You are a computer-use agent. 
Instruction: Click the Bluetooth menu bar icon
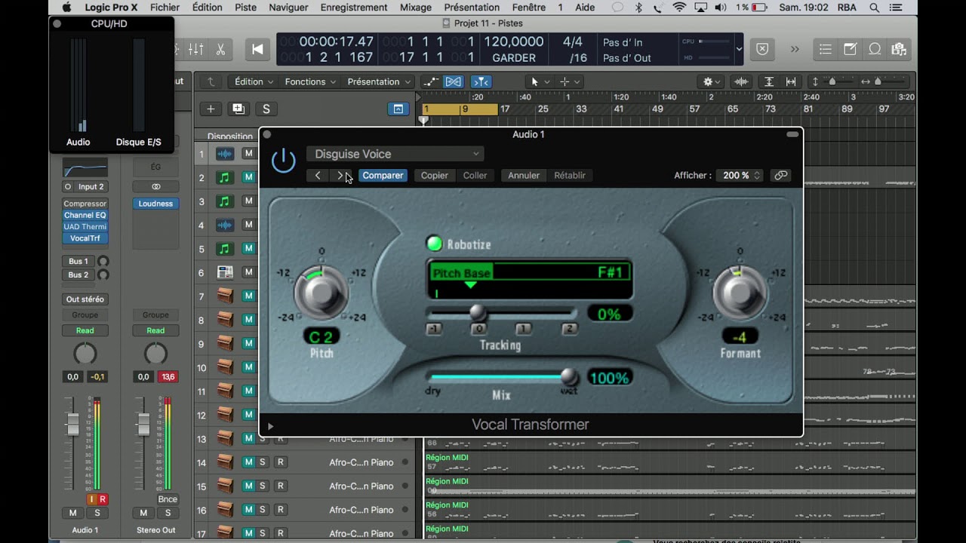[638, 8]
